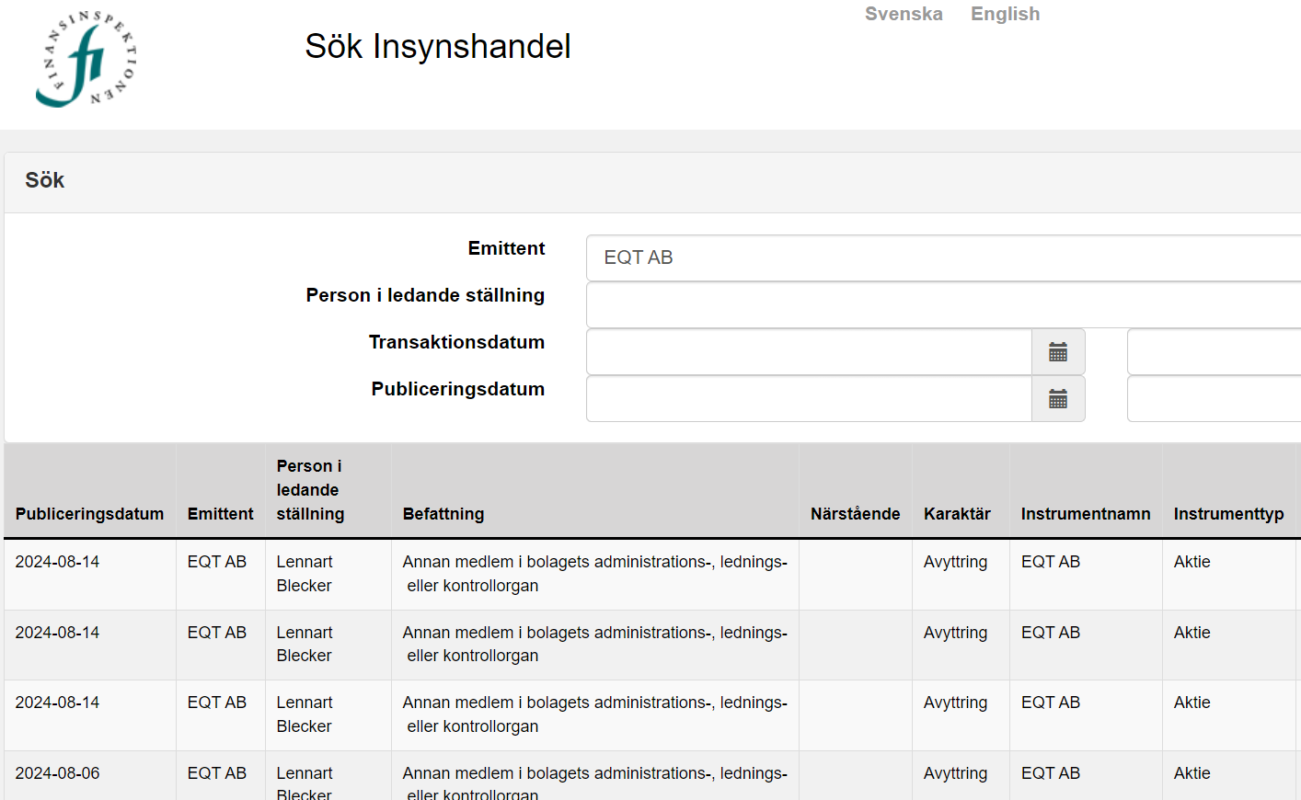1301x800 pixels.
Task: Click the Karaktär column header
Action: click(x=957, y=514)
